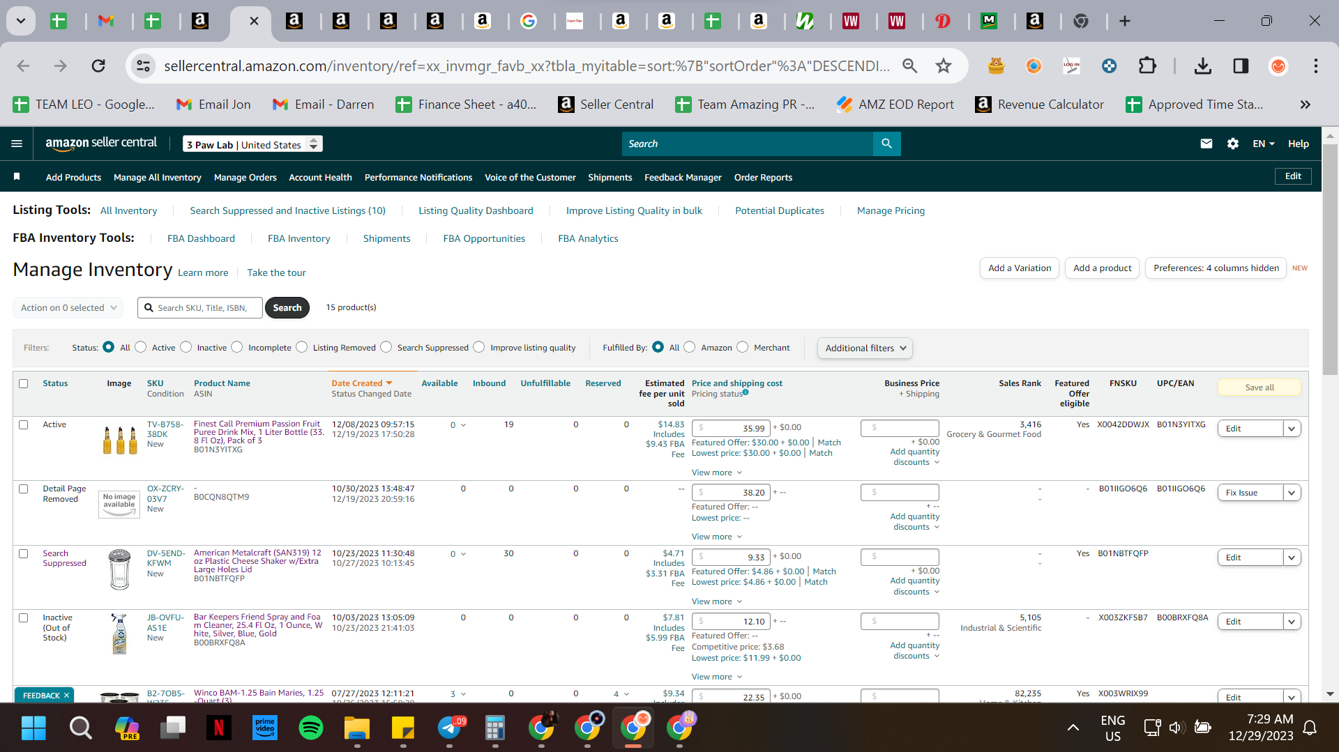
Task: Bookmark this page with the star icon
Action: tap(943, 66)
